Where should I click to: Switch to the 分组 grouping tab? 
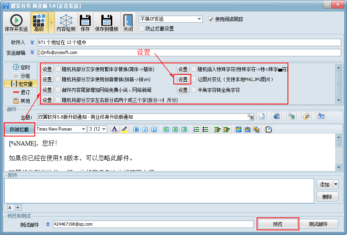click(x=21, y=76)
